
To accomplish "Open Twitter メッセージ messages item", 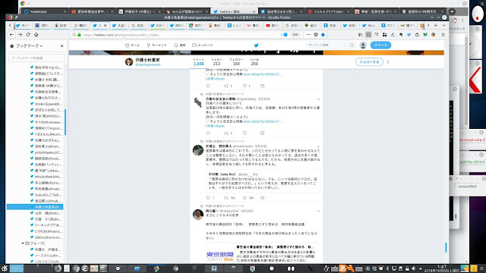I will tap(203, 45).
